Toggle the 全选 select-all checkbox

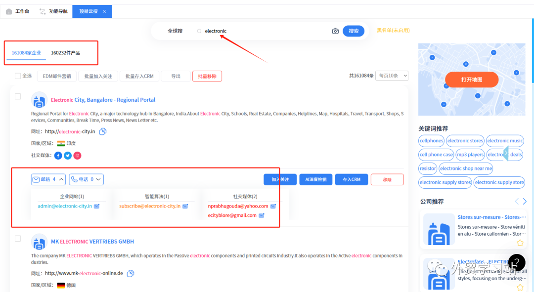pyautogui.click(x=18, y=76)
